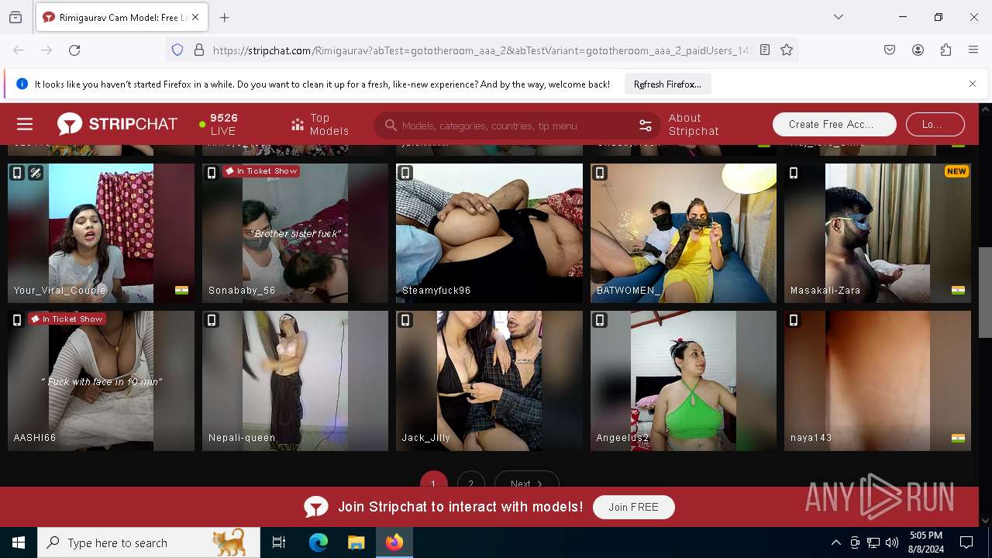Launch Microsoft Edge from the taskbar
992x558 pixels.
(x=319, y=542)
